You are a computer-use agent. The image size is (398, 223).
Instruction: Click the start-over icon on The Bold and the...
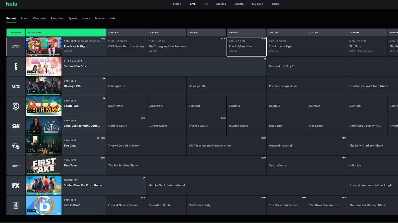(265, 58)
